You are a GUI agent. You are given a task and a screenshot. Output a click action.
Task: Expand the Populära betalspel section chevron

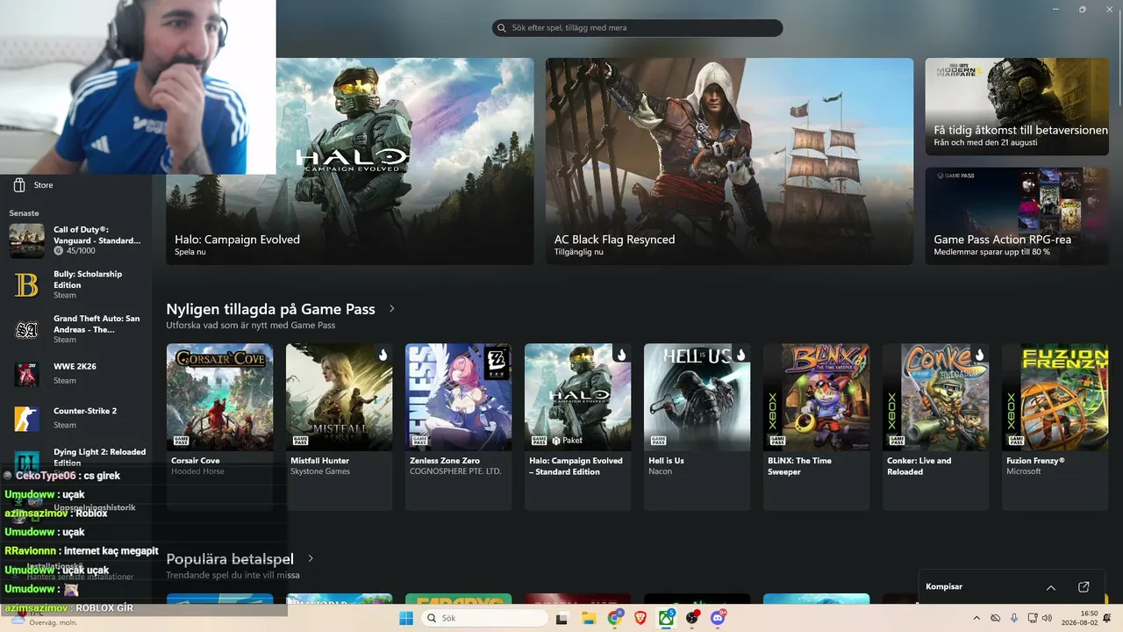[311, 559]
